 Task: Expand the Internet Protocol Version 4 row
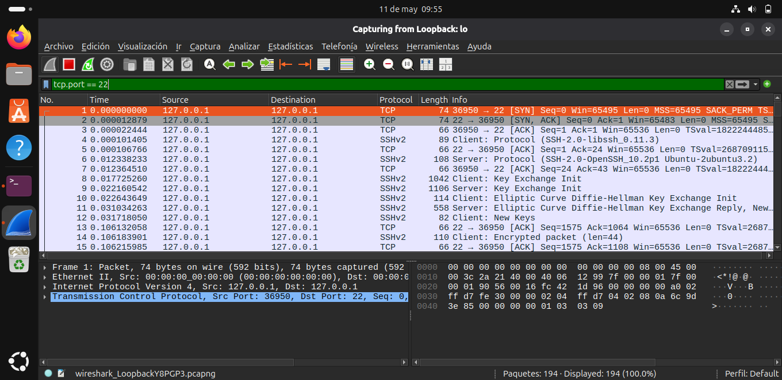pos(45,286)
